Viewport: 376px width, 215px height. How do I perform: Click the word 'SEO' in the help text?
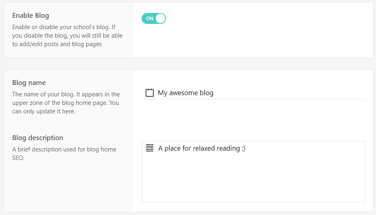tap(18, 158)
